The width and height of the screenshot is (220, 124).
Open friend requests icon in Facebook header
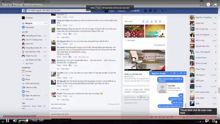click(x=145, y=11)
